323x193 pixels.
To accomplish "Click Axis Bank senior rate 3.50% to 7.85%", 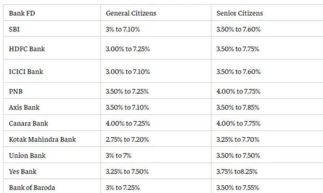I will (x=238, y=107).
